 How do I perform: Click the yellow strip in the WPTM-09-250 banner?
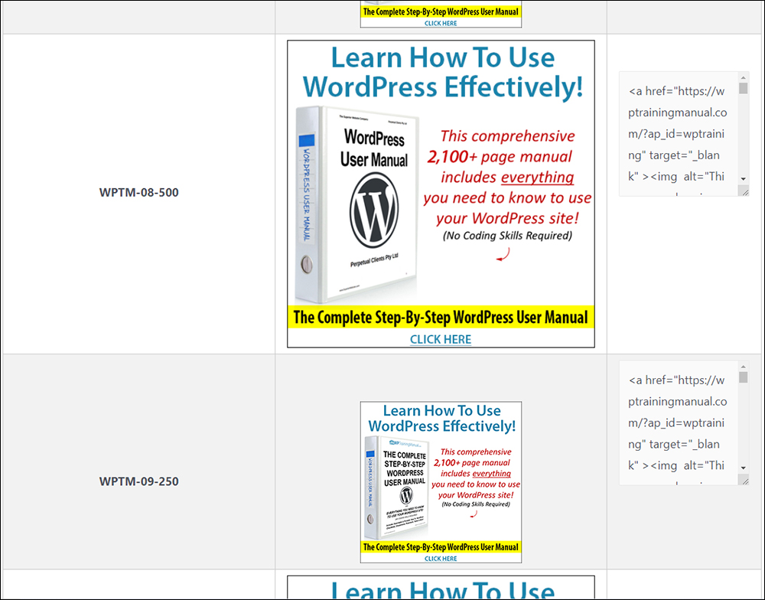441,547
